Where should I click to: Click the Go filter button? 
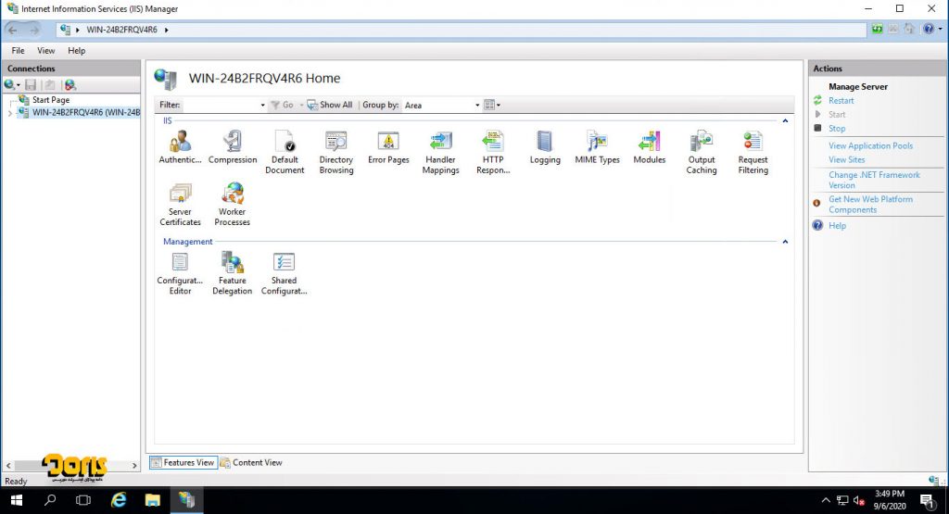pos(282,106)
